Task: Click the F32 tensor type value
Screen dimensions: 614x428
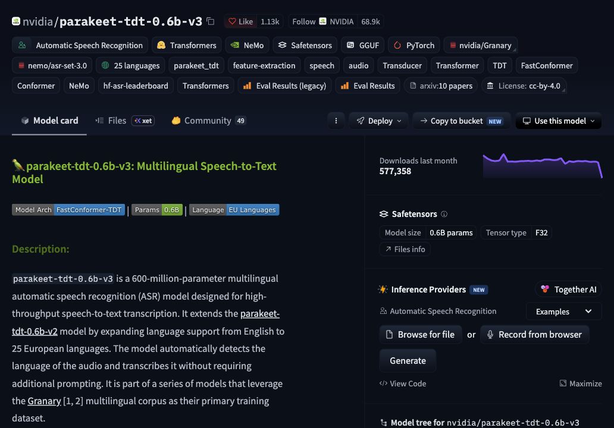Action: coord(541,233)
